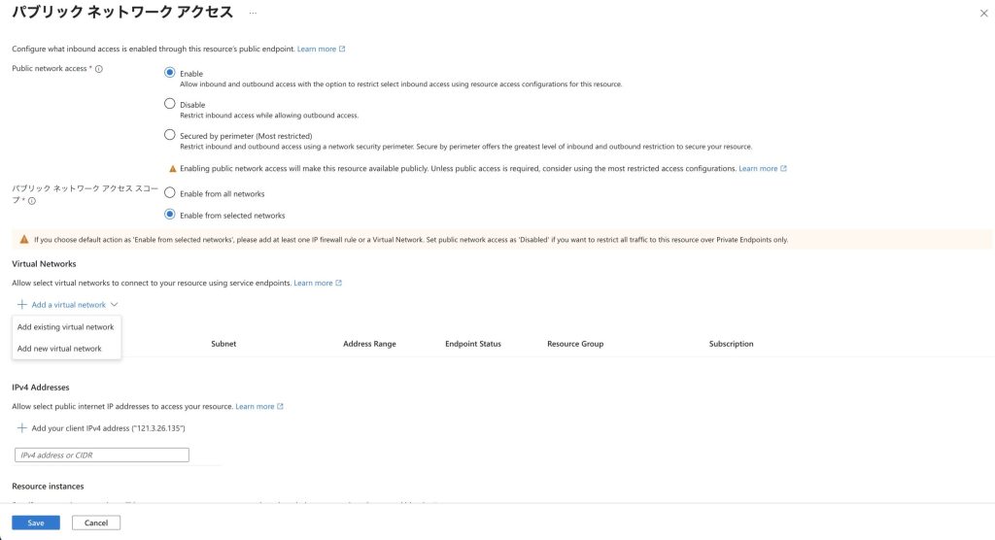
Task: Close the public network access panel
Action: (983, 13)
